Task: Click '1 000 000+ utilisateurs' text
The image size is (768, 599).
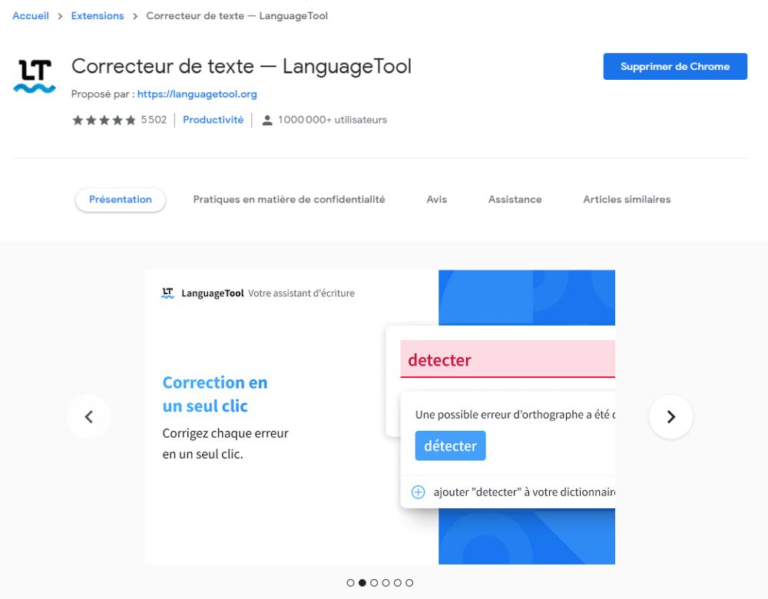Action: point(333,120)
